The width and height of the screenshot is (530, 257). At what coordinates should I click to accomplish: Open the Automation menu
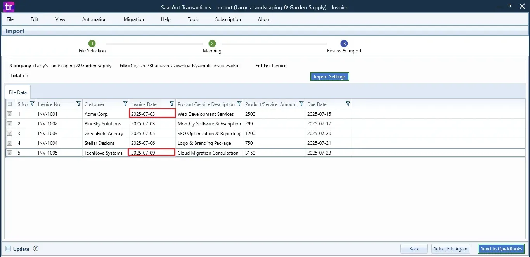point(94,19)
